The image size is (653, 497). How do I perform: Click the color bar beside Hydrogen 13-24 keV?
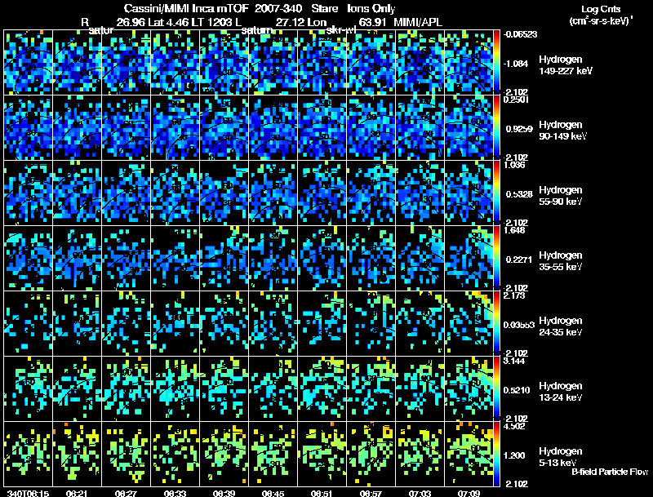point(496,388)
